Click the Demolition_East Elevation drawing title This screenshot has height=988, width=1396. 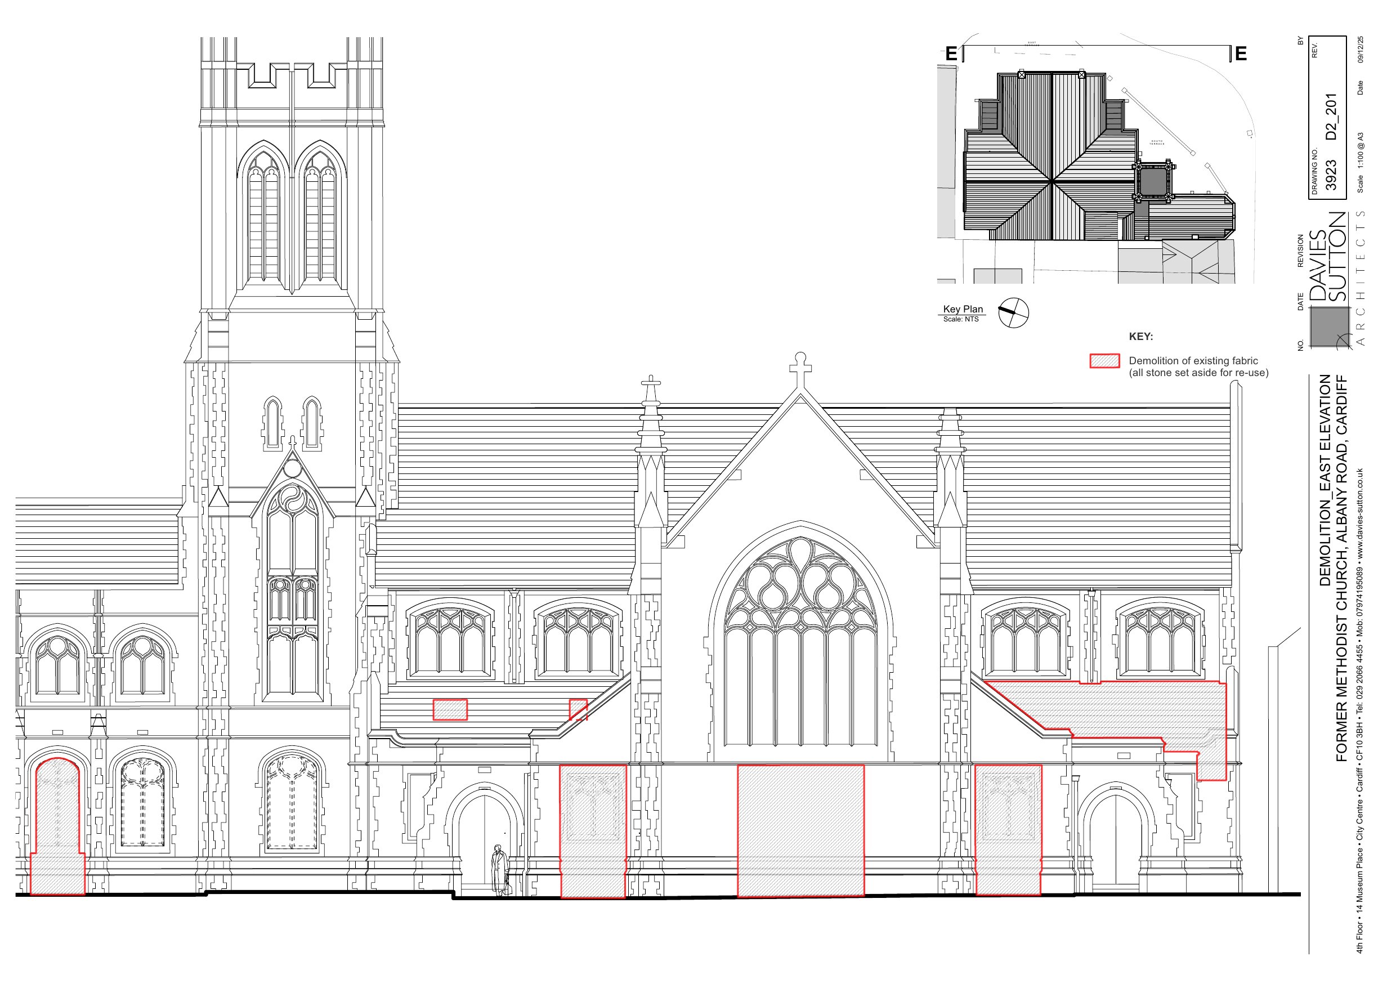pyautogui.click(x=1325, y=481)
